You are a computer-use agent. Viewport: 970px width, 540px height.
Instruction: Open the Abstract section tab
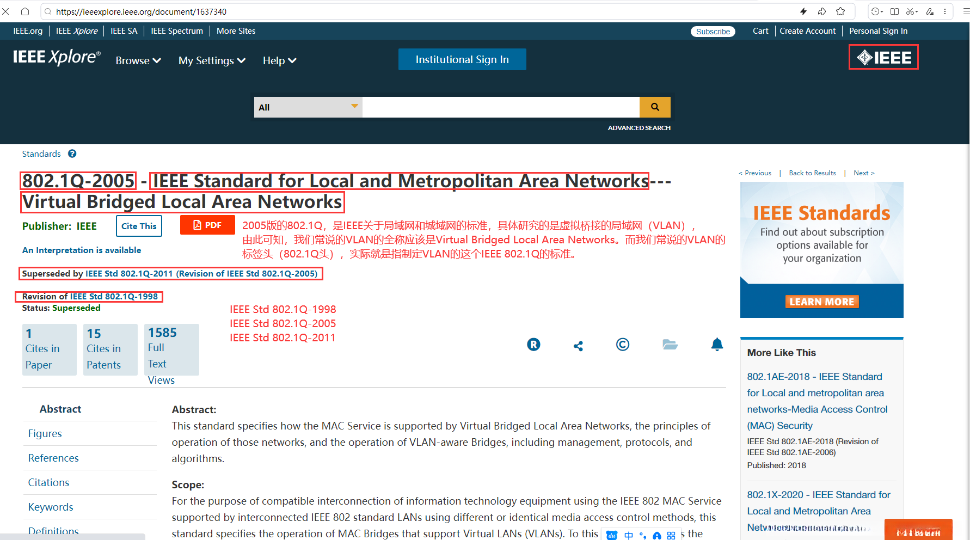(x=60, y=409)
